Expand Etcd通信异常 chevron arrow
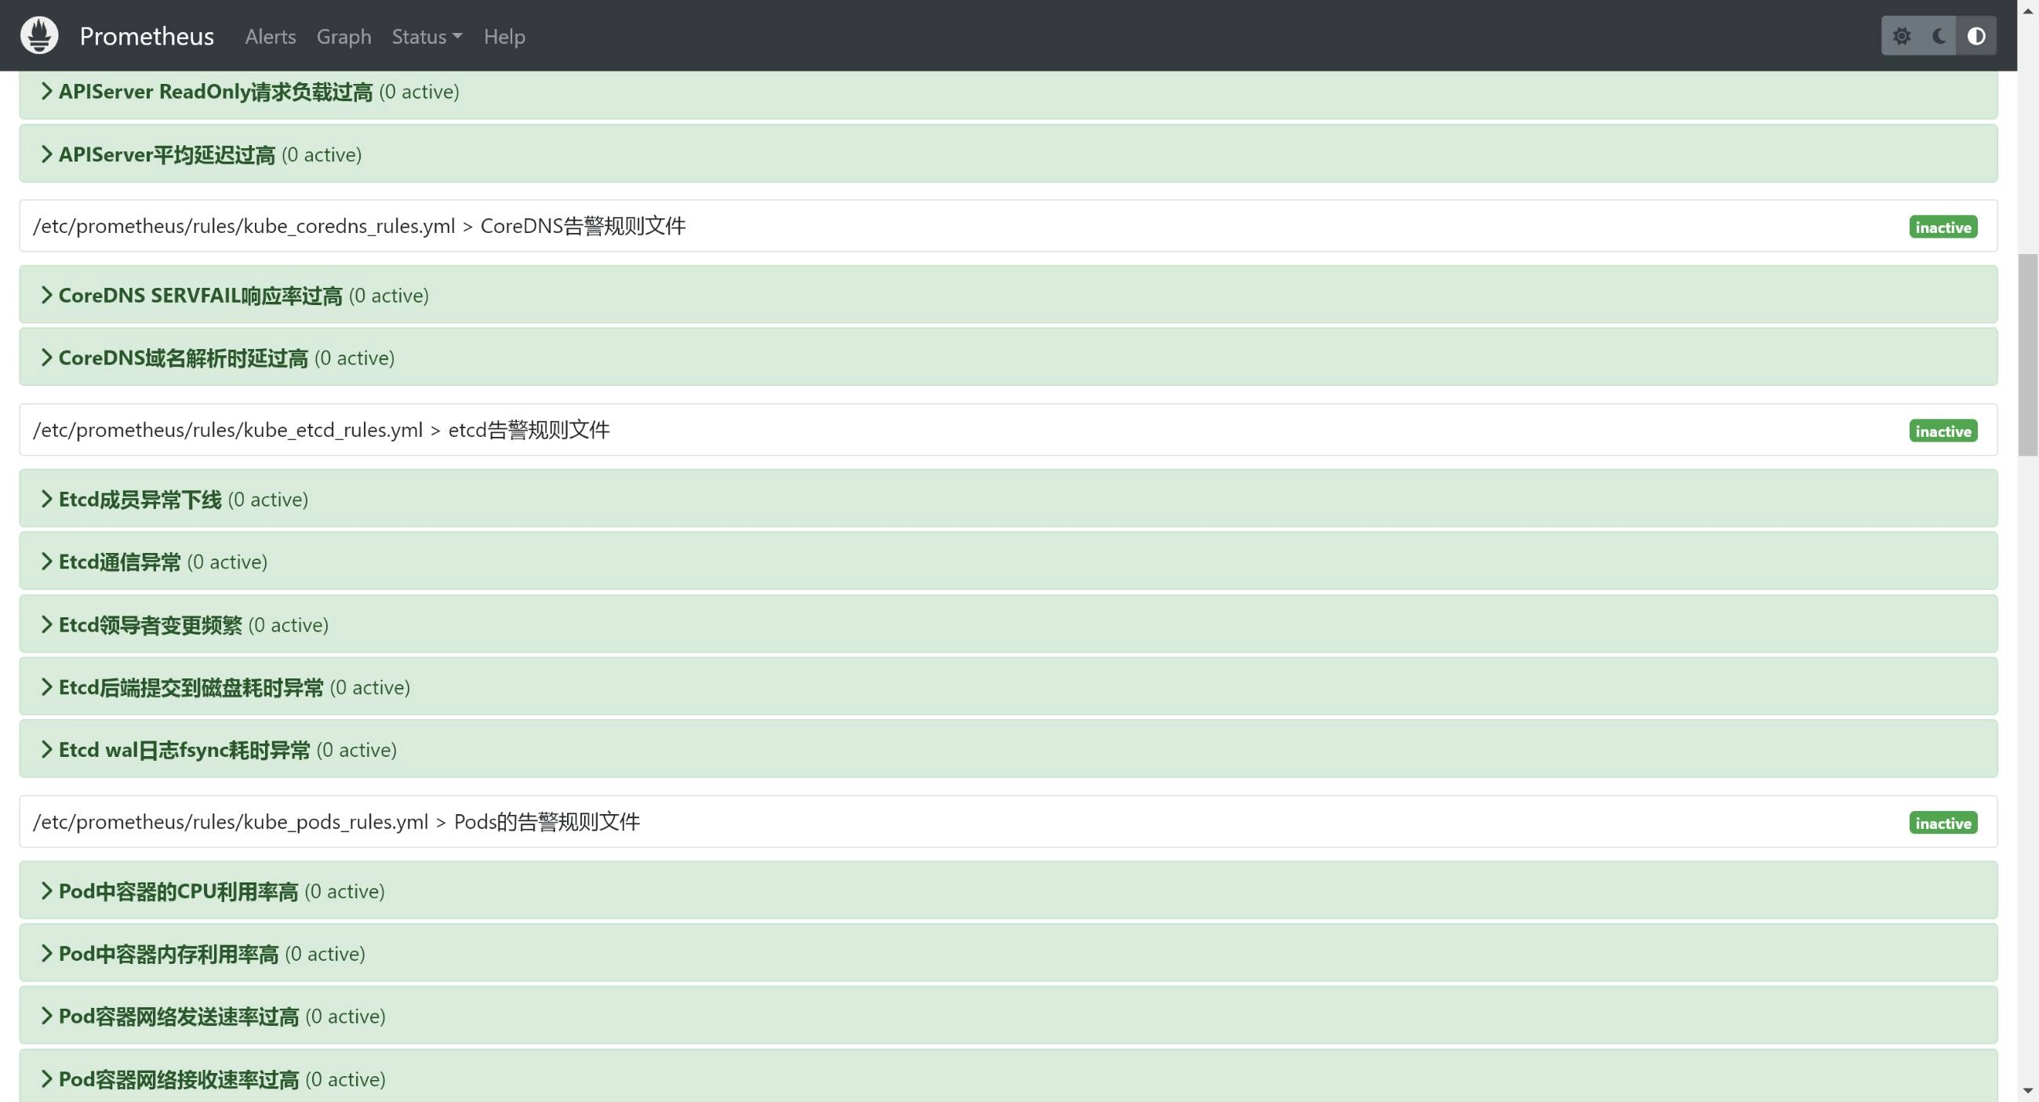Screen dimensions: 2039x1102 47,562
